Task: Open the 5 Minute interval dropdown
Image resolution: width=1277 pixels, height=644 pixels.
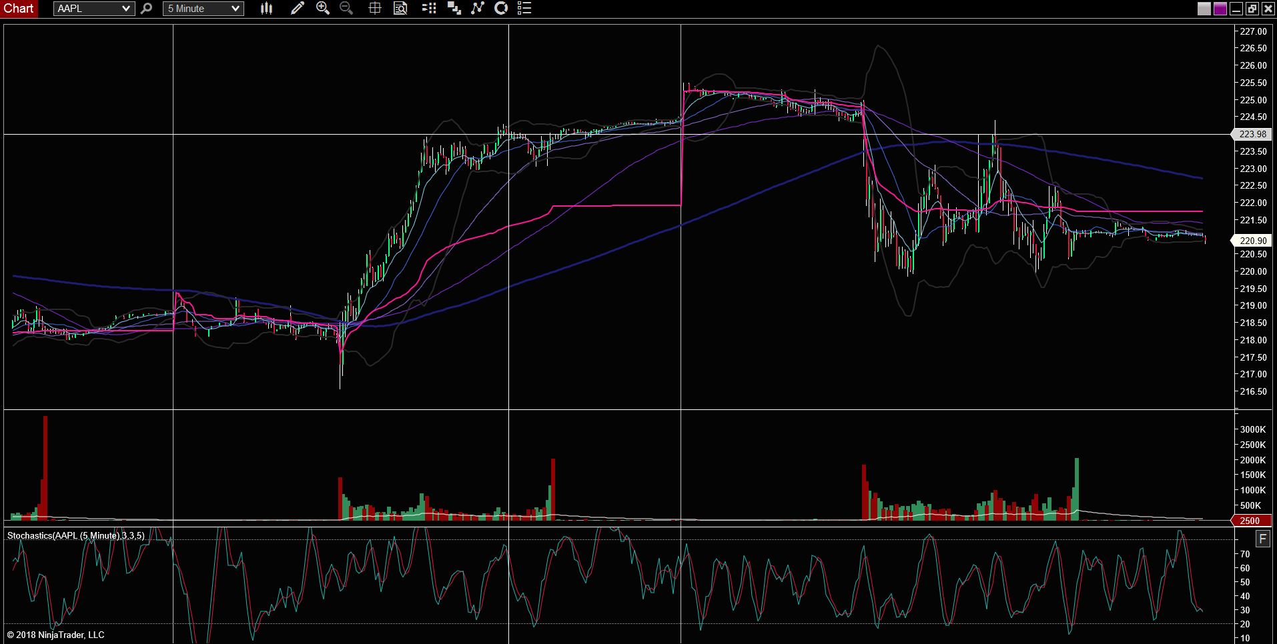Action: (203, 9)
